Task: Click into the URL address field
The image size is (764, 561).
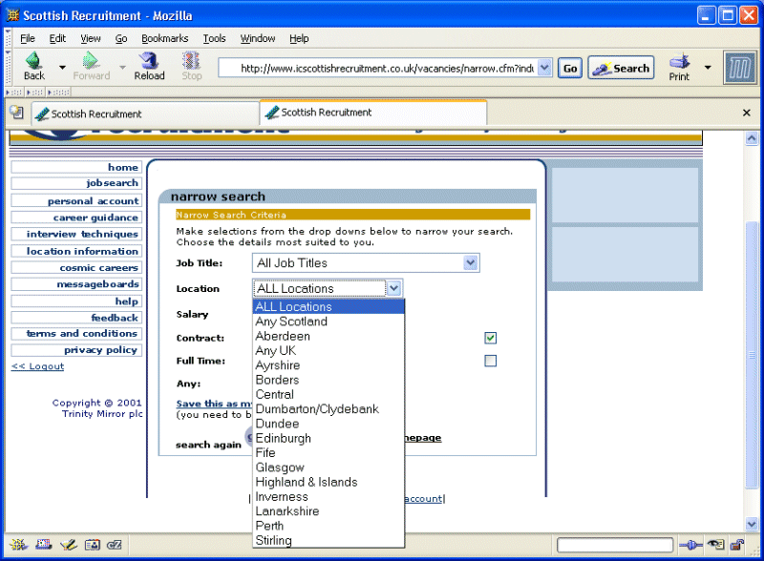Action: (378, 68)
